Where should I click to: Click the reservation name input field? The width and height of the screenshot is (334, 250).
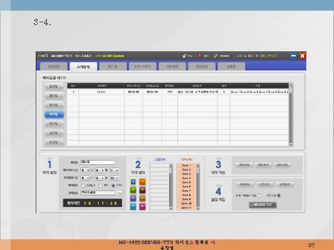[98, 162]
